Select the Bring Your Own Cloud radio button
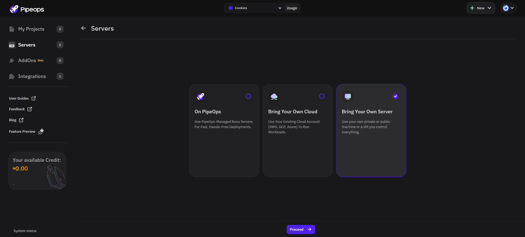The width and height of the screenshot is (525, 237). pyautogui.click(x=322, y=96)
